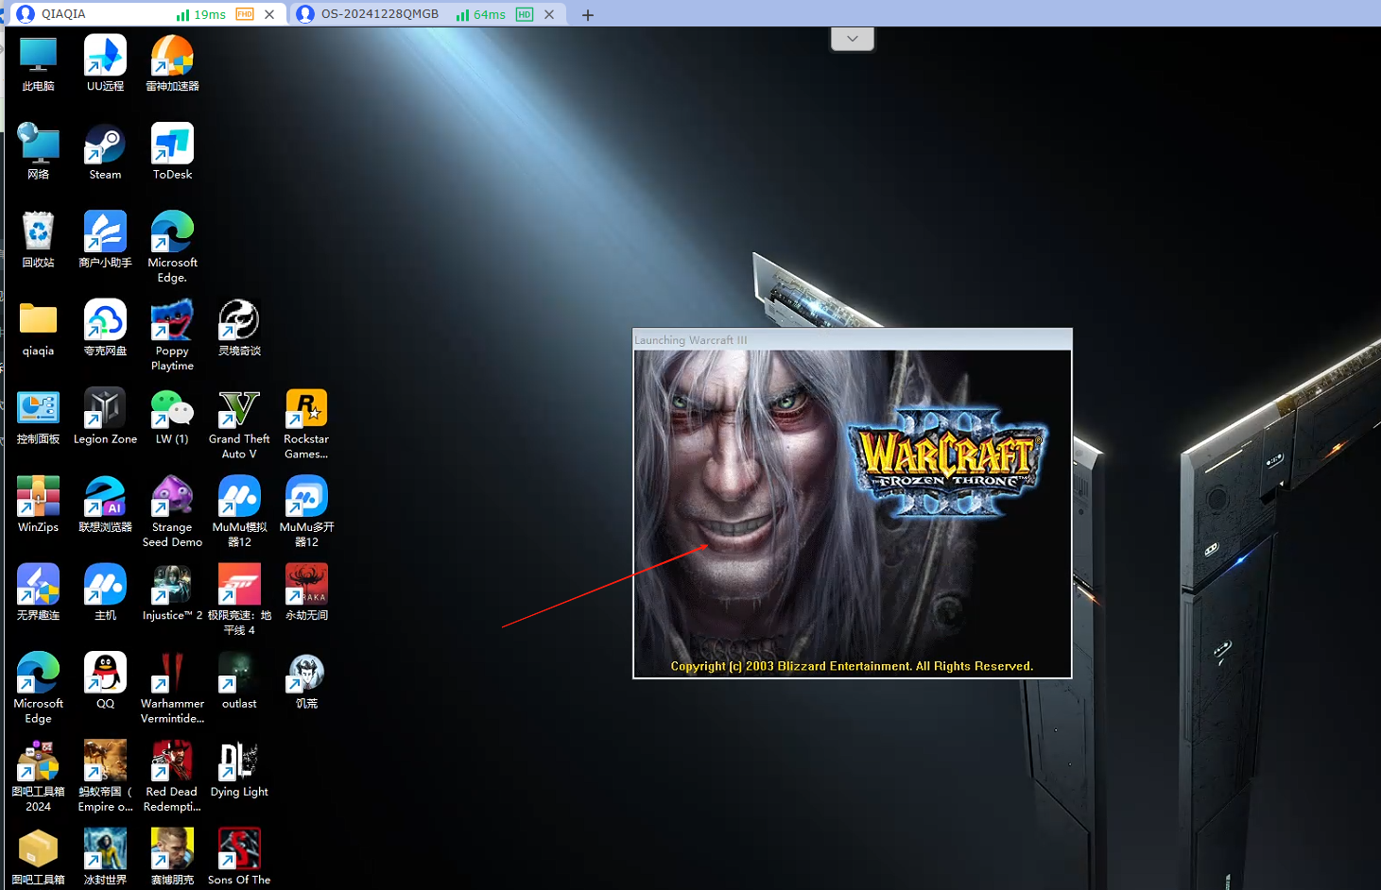Check 64ms latency indicator on second tab
This screenshot has width=1381, height=890.
click(x=480, y=14)
